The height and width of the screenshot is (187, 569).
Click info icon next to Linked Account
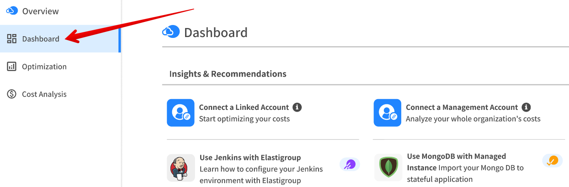click(x=297, y=107)
